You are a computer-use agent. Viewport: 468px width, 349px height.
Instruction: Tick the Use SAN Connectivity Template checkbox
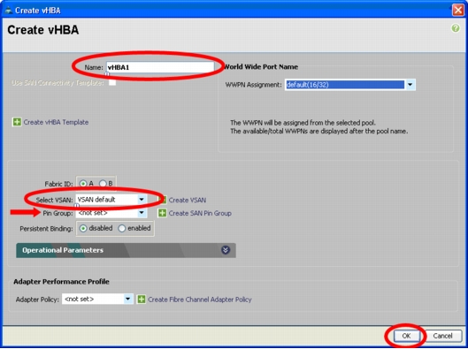coord(112,82)
